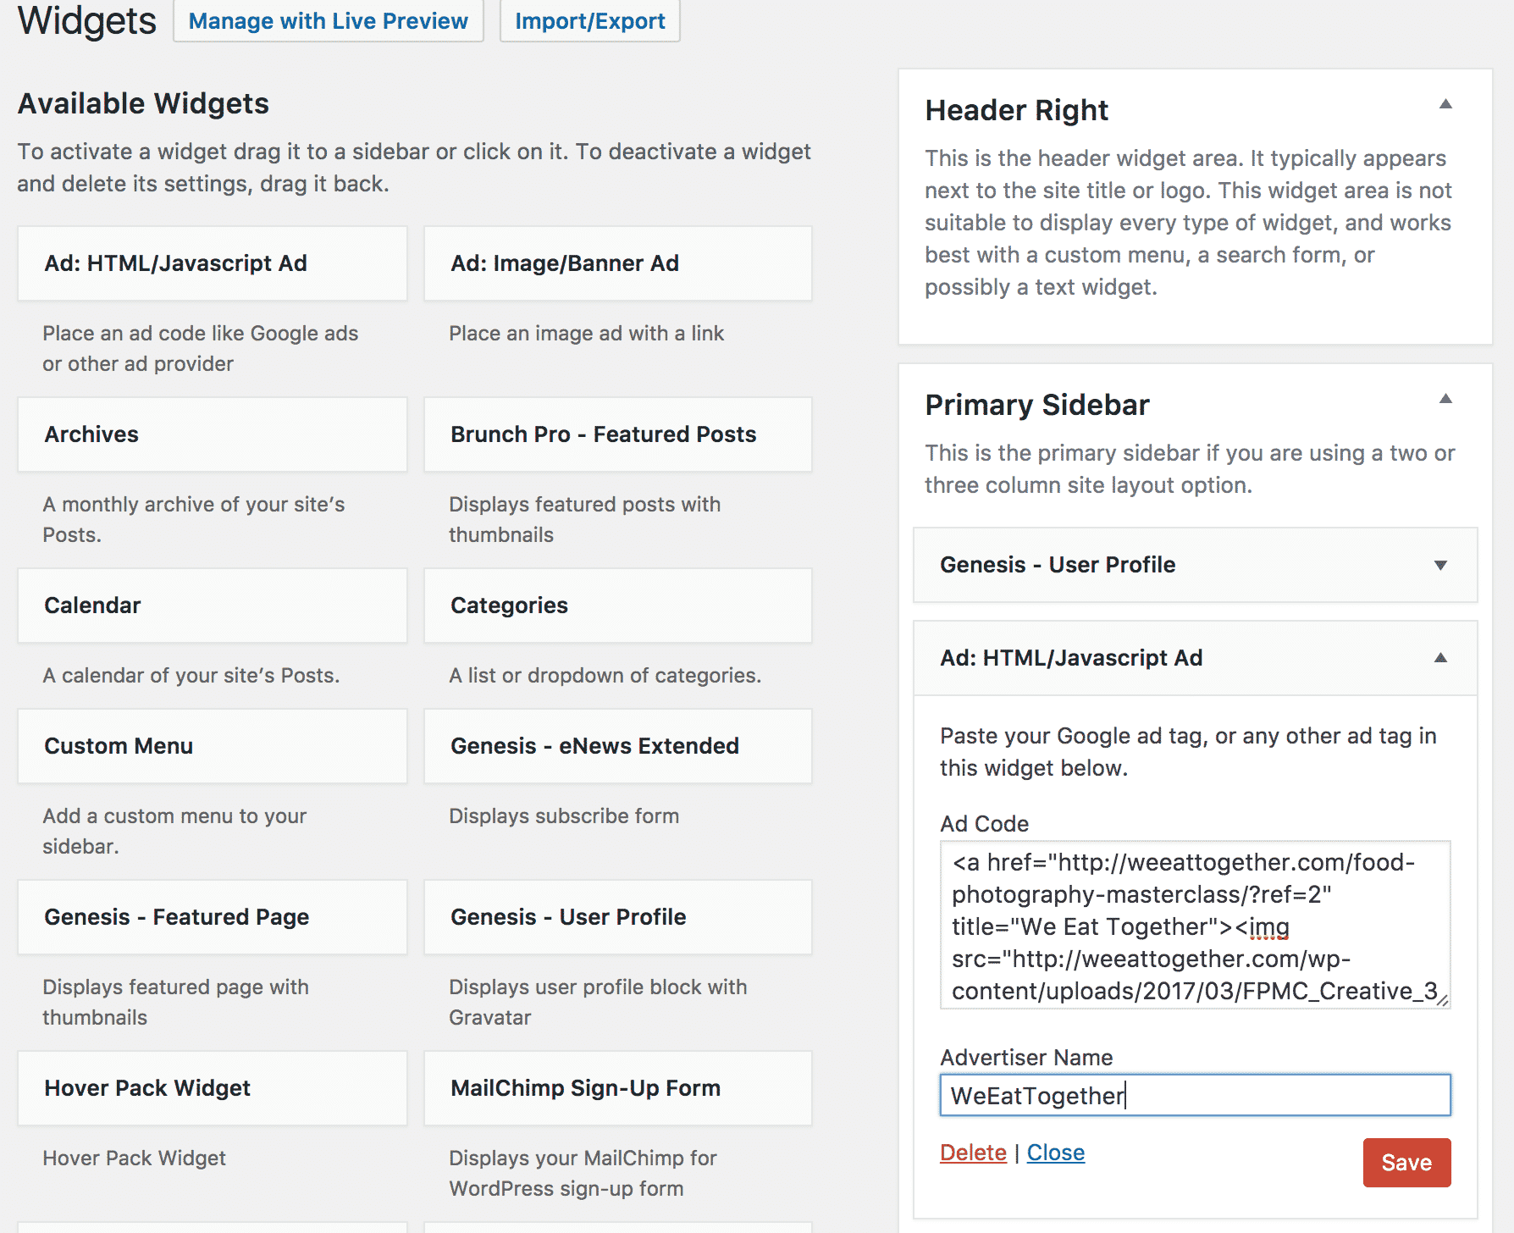1514x1233 pixels.
Task: Open Manage with Live Preview
Action: point(329,21)
